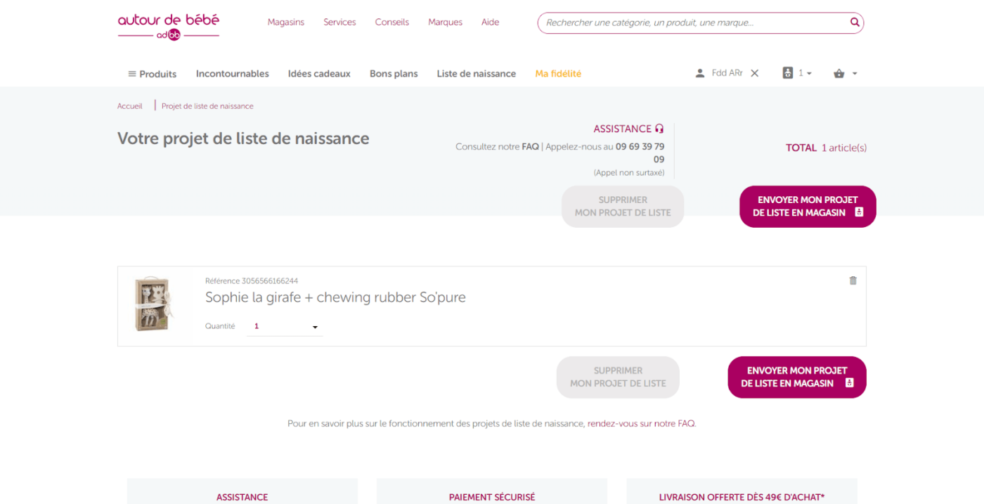Delete Sophie la girafe item with trash icon
The height and width of the screenshot is (504, 984).
(x=853, y=280)
